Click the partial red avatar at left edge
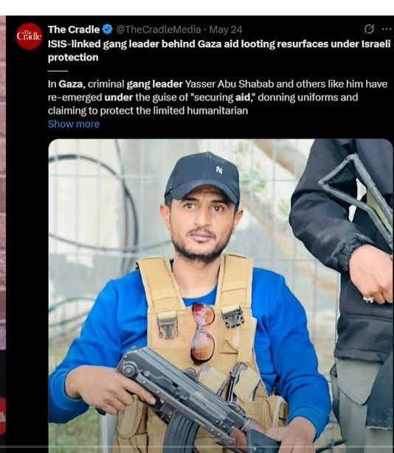This screenshot has width=394, height=453. tap(3, 416)
